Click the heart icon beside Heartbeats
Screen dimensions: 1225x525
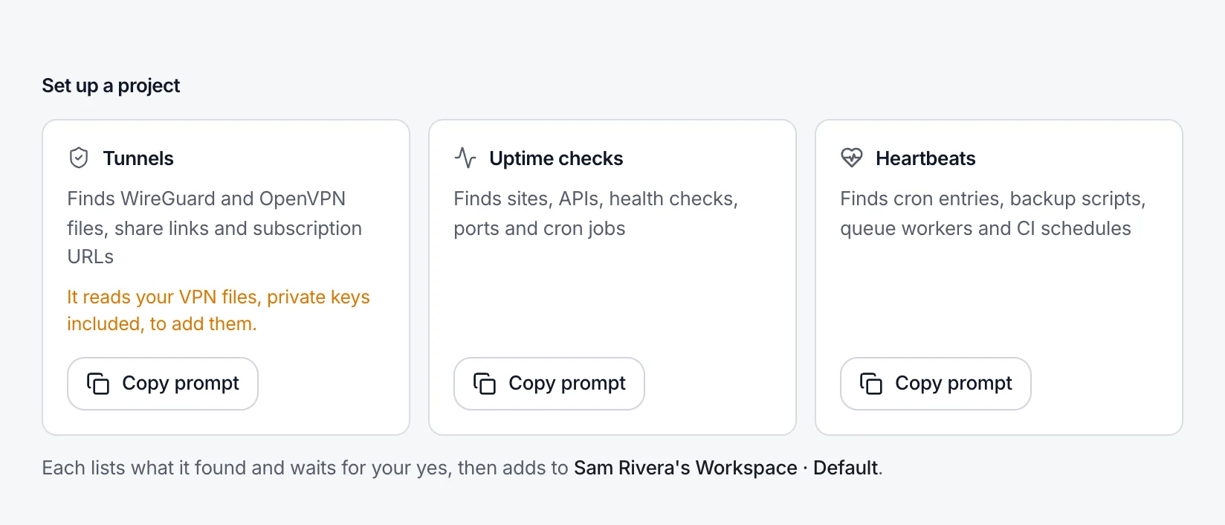click(852, 158)
